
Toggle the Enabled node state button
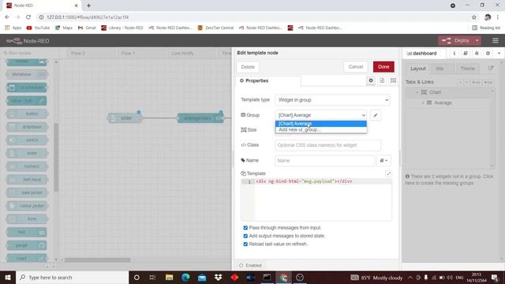pos(251,265)
